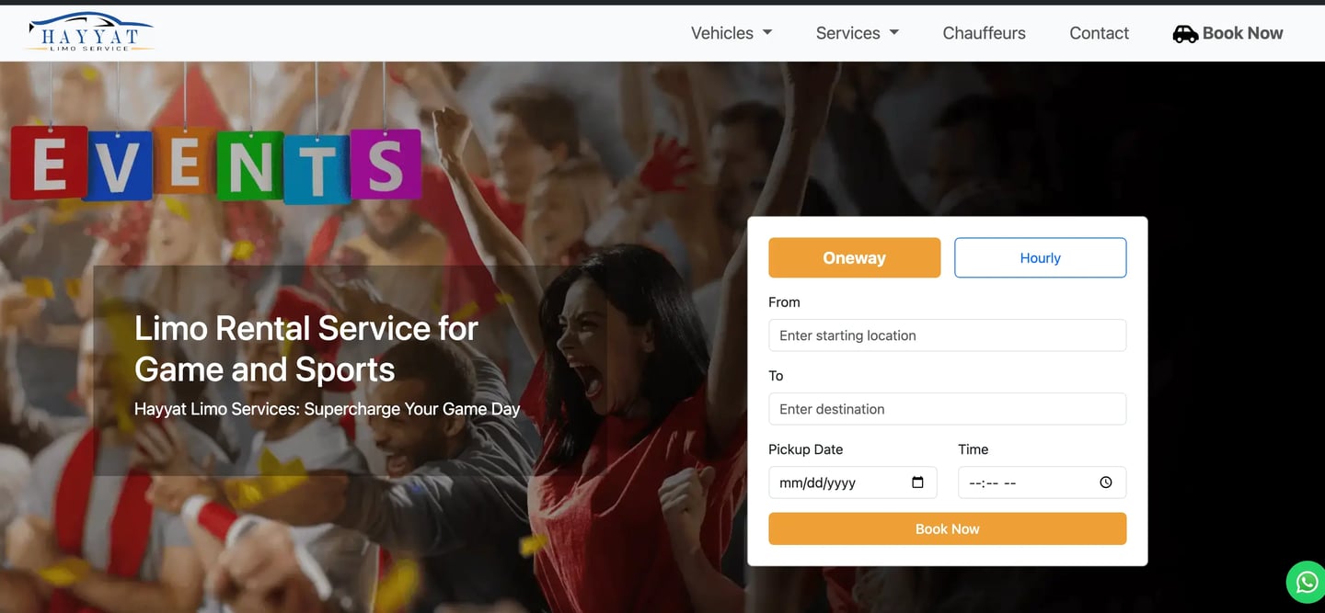Switch to Hourly booking option
Viewport: 1325px width, 613px height.
tap(1040, 258)
